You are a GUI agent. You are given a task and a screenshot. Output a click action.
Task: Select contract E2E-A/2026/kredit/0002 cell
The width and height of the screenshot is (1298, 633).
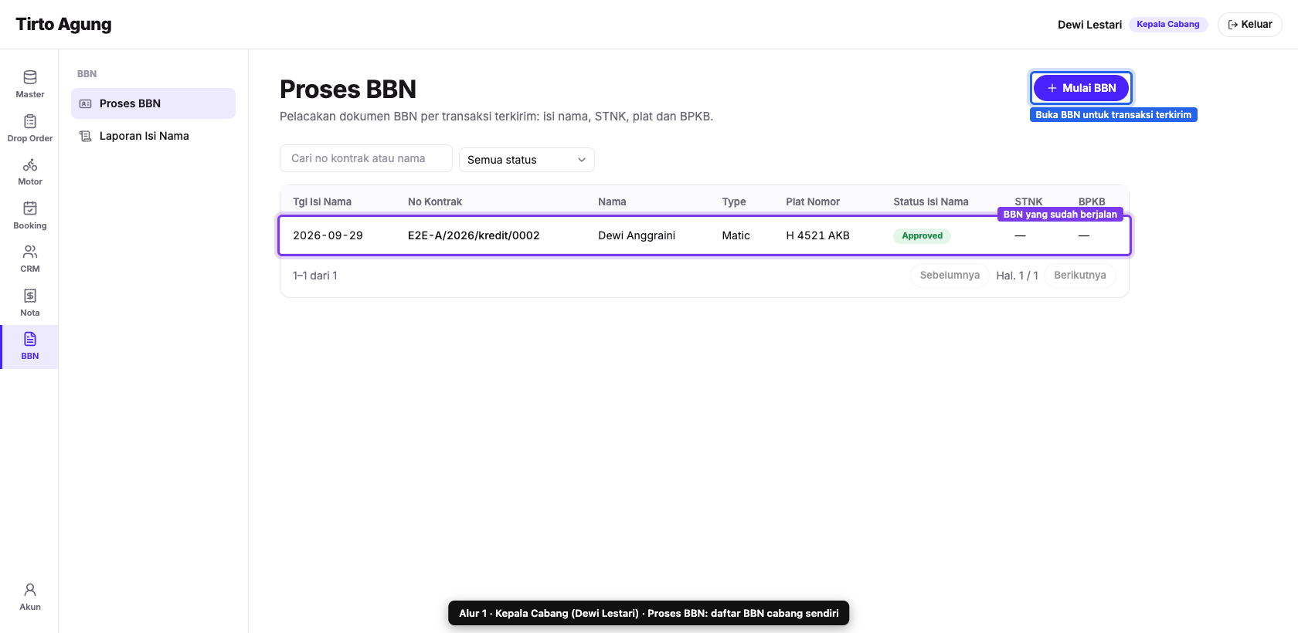474,235
